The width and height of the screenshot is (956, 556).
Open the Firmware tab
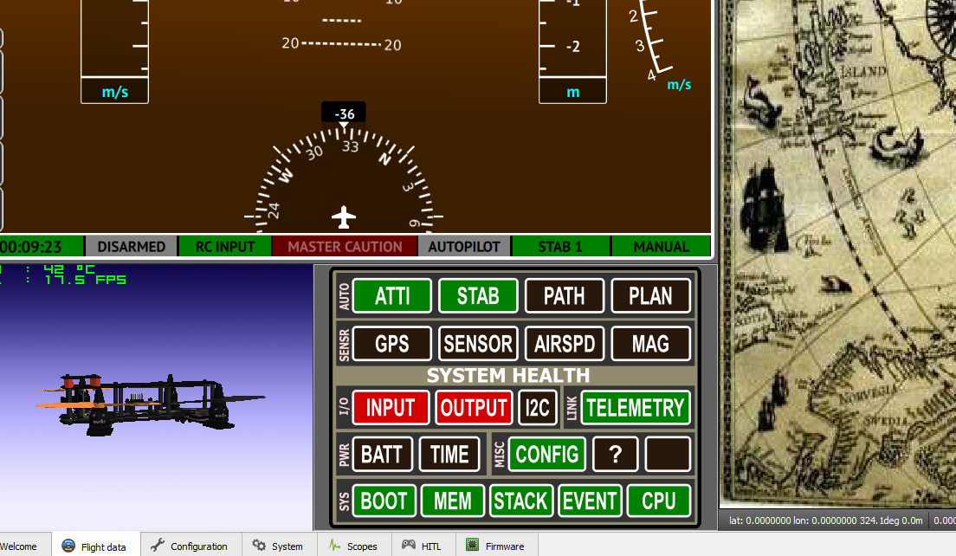(x=496, y=546)
